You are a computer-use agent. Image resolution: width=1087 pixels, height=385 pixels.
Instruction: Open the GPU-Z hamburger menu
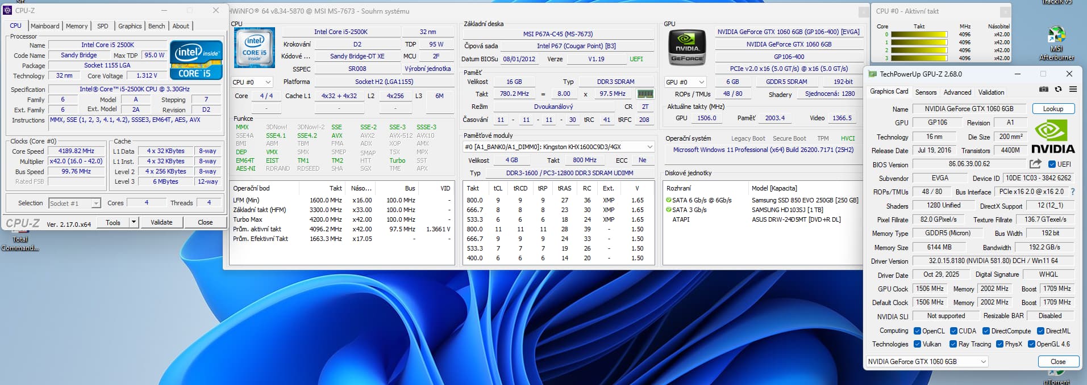(1073, 90)
